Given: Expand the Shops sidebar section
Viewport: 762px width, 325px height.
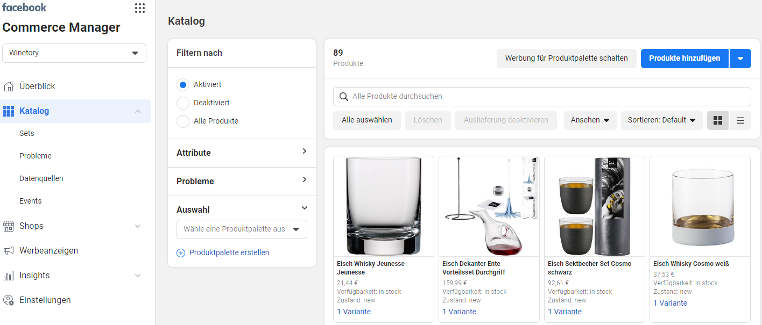Looking at the screenshot, I should pyautogui.click(x=138, y=226).
